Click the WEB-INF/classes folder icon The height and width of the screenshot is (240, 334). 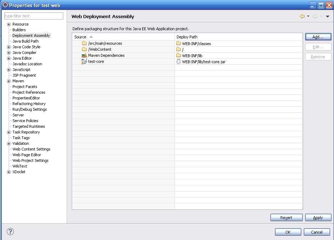coord(178,43)
